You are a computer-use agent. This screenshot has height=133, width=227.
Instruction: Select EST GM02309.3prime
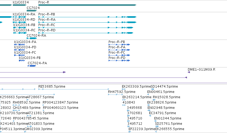[x=25, y=132]
